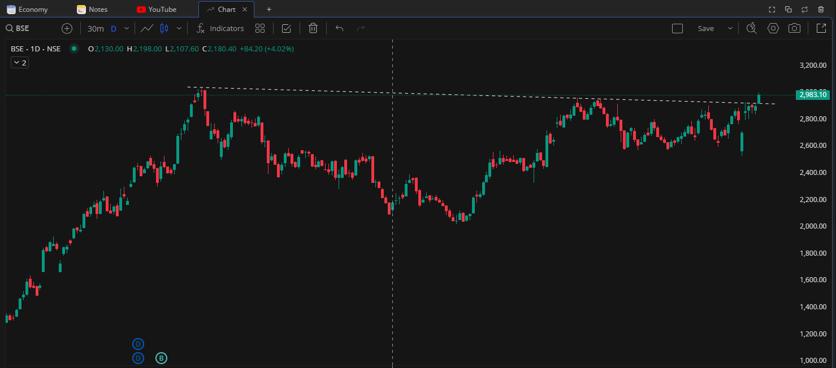Switch to the YouTube tab

pyautogui.click(x=162, y=10)
